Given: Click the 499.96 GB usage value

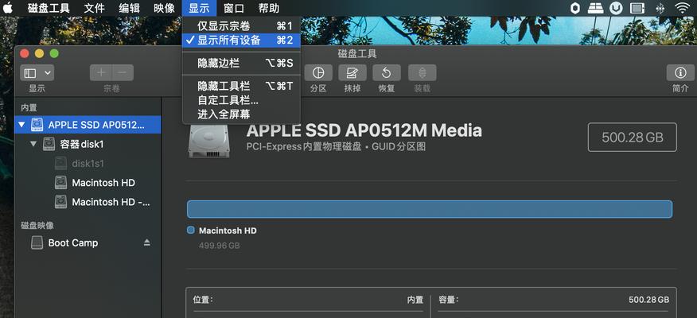Looking at the screenshot, I should coord(219,245).
